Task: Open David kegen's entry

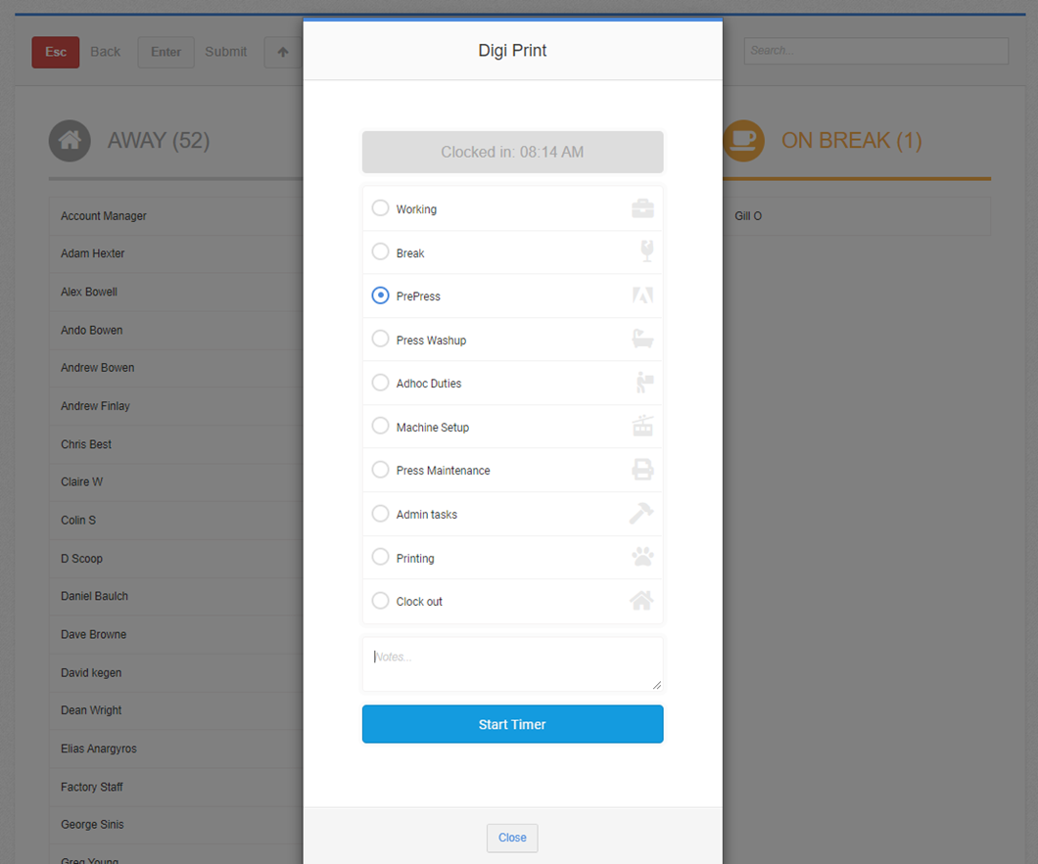Action: (176, 673)
